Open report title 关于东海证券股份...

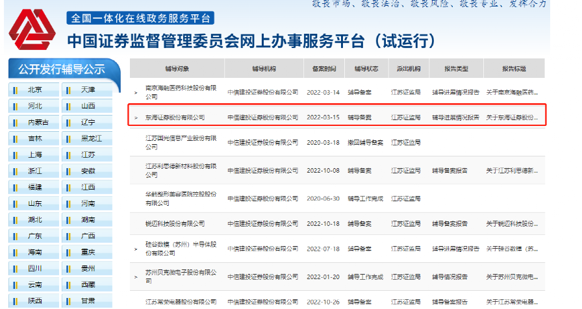[x=512, y=117]
